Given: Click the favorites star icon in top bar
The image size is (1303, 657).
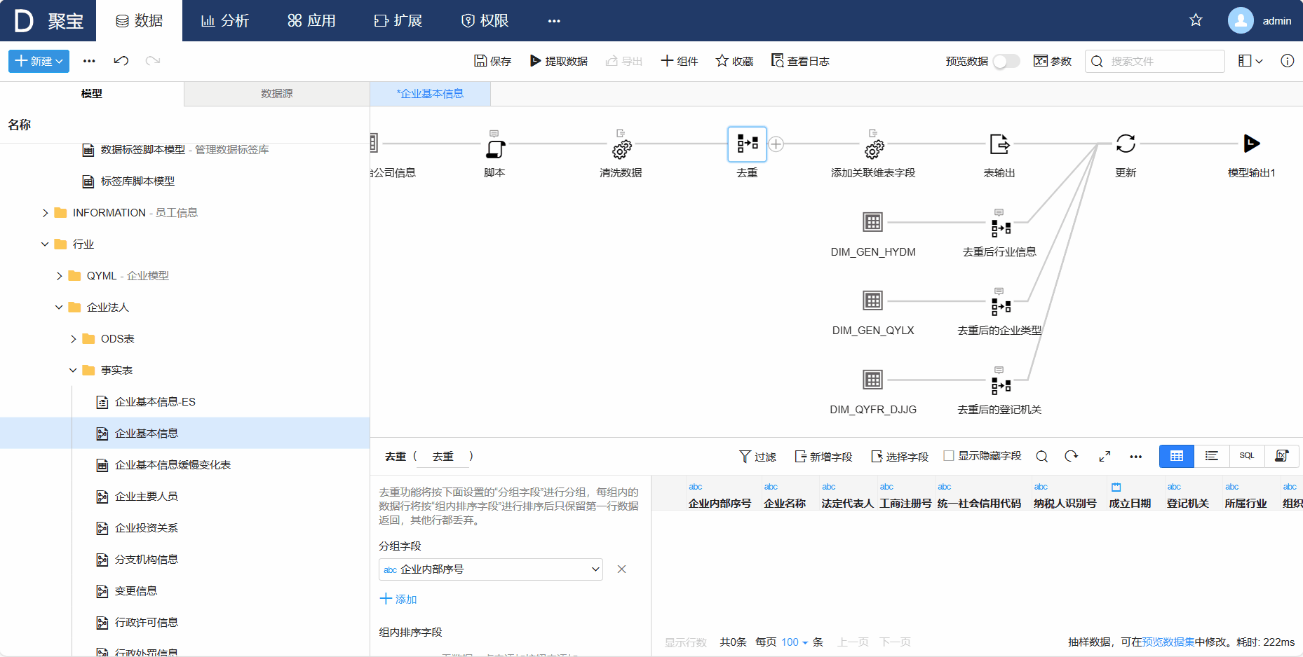Looking at the screenshot, I should pos(1196,20).
